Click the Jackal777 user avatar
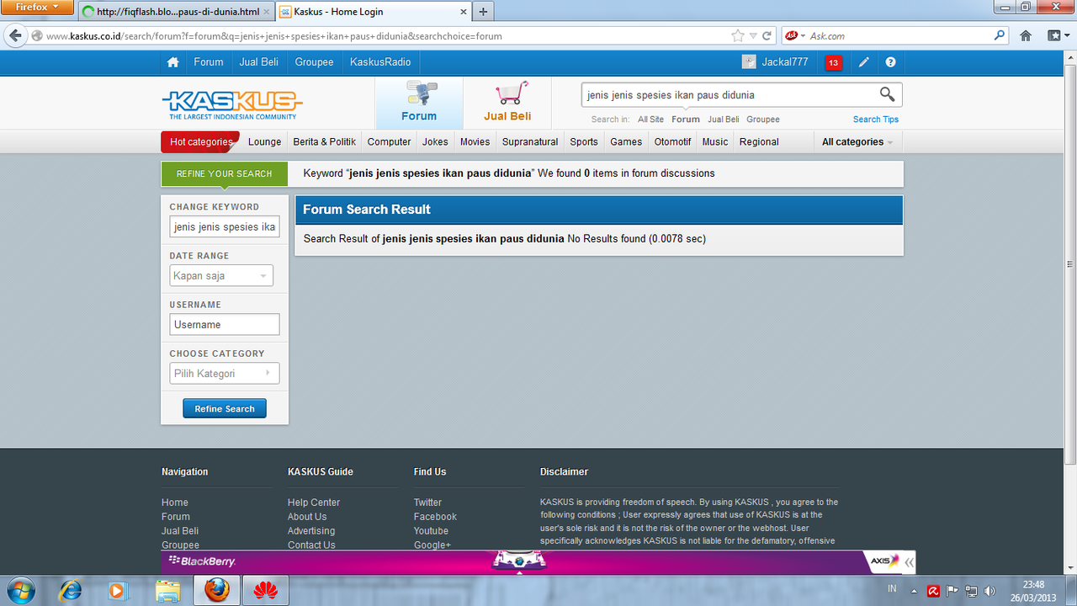This screenshot has width=1077, height=606. (749, 62)
